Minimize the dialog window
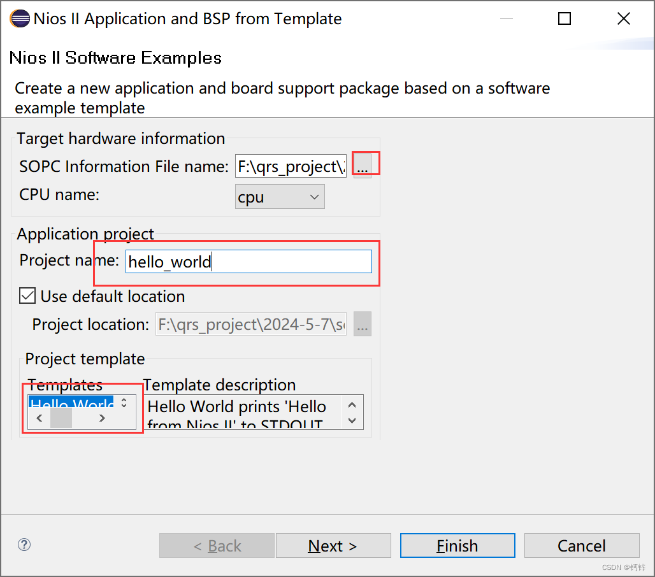The height and width of the screenshot is (577, 655). point(507,19)
